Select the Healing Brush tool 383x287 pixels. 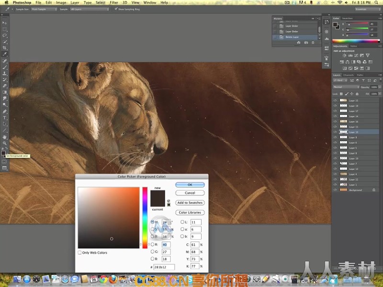pos(4,61)
